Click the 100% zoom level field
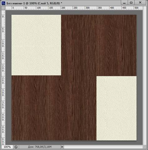 click(7, 147)
